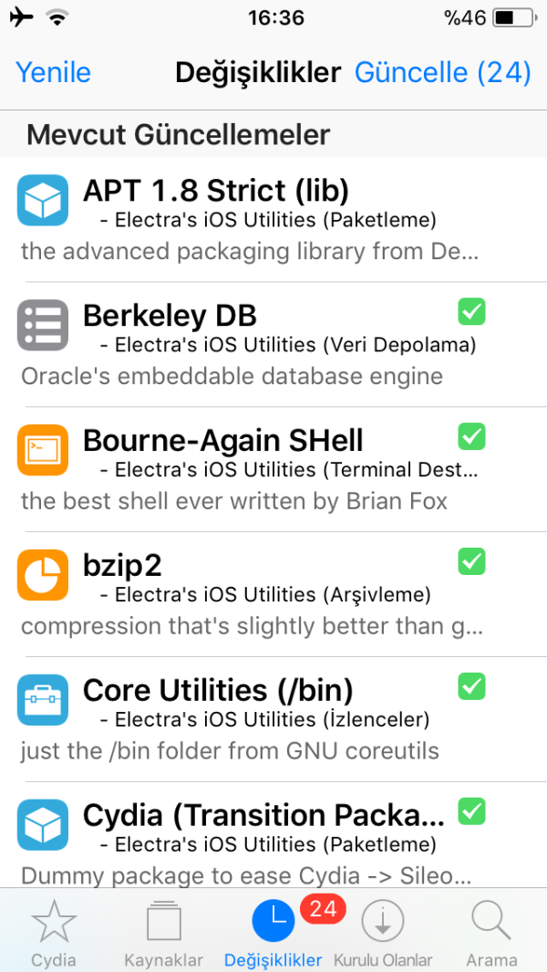Toggle the Berkeley DB green checkmark
Viewport: 547px width, 972px height.
[x=471, y=311]
